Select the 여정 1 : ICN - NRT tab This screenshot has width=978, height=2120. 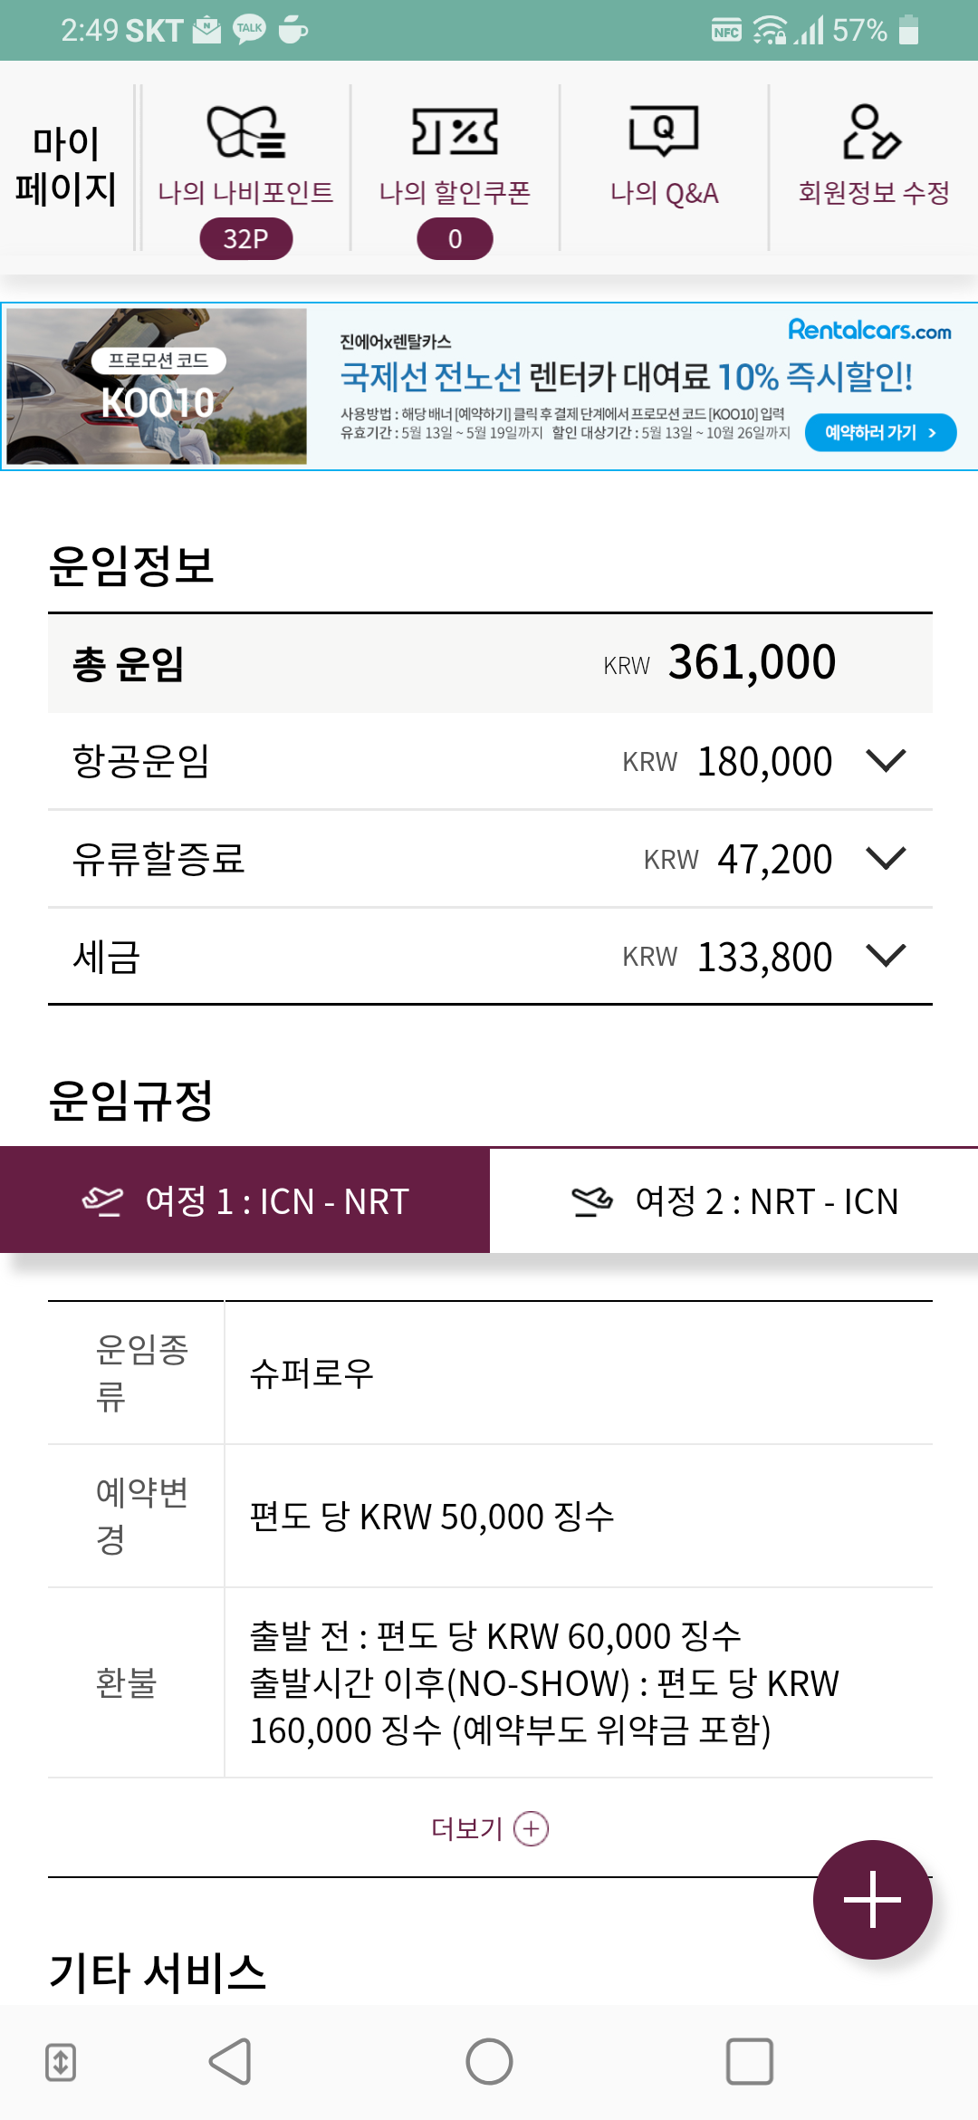point(245,1200)
